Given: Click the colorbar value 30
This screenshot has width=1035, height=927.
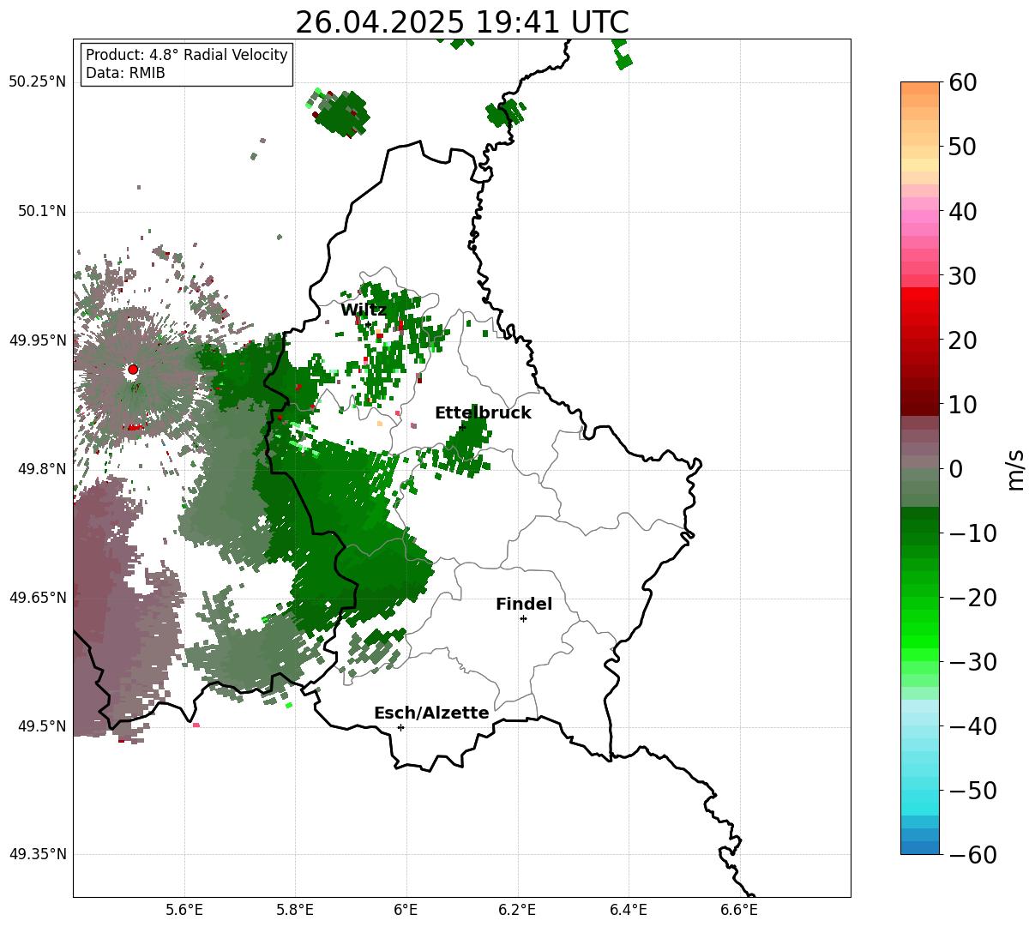Looking at the screenshot, I should pyautogui.click(x=960, y=276).
